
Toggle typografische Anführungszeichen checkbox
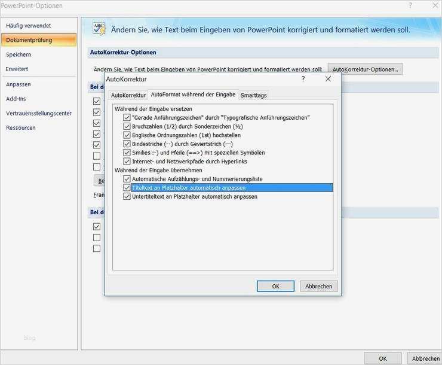click(127, 117)
